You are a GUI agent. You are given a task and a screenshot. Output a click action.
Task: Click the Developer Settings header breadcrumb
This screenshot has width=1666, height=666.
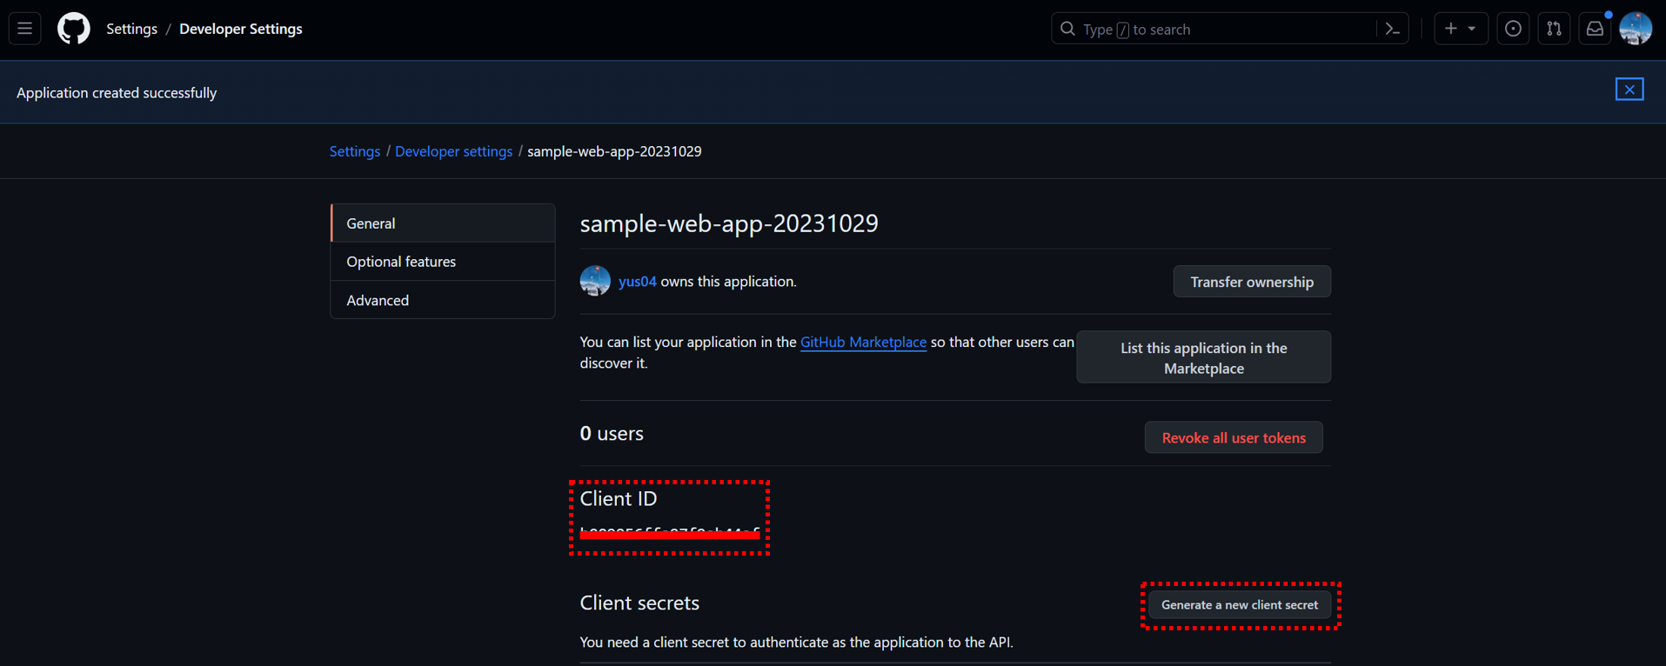tap(241, 29)
